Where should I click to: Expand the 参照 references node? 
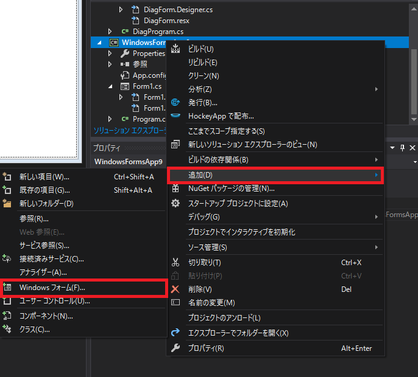click(110, 64)
